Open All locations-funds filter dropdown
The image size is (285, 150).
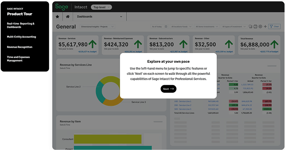click(x=181, y=27)
